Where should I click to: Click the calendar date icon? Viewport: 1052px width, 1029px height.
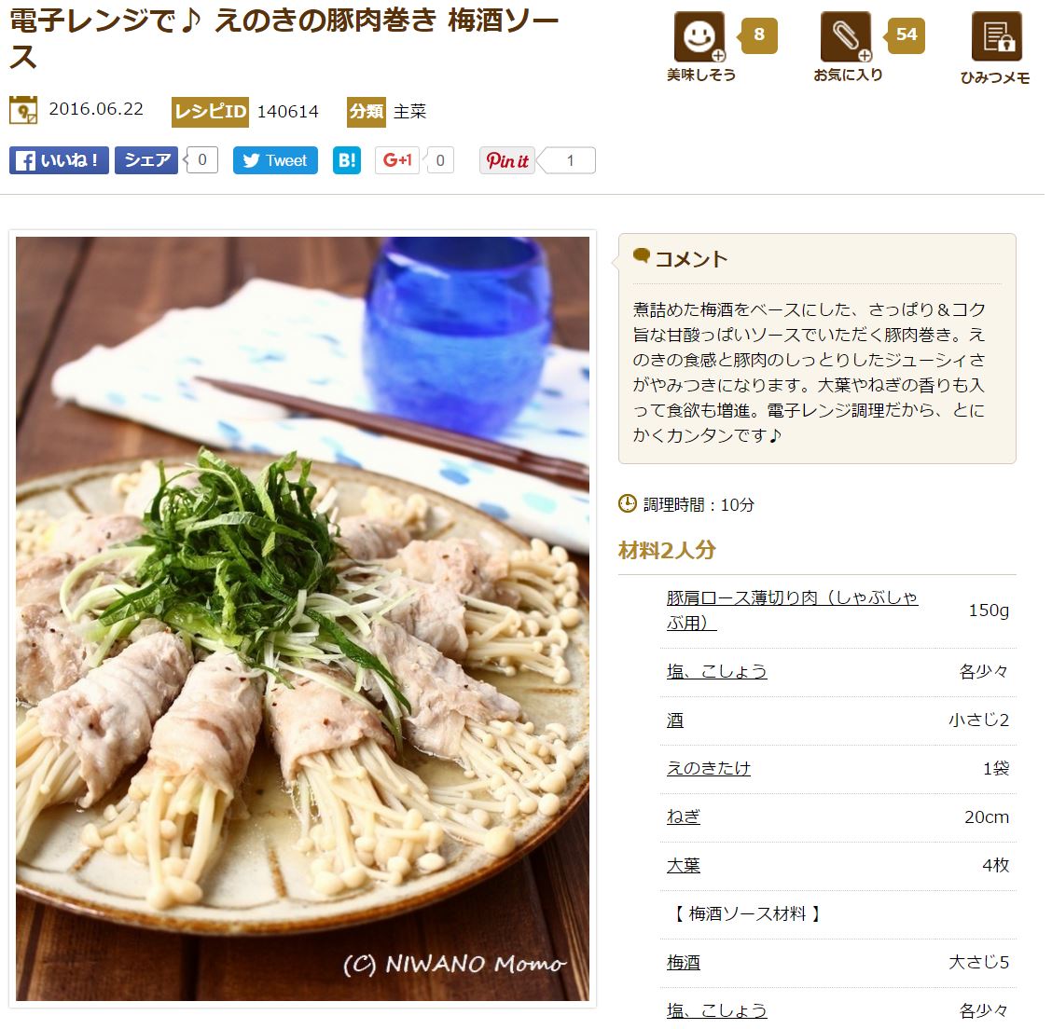pyautogui.click(x=23, y=110)
